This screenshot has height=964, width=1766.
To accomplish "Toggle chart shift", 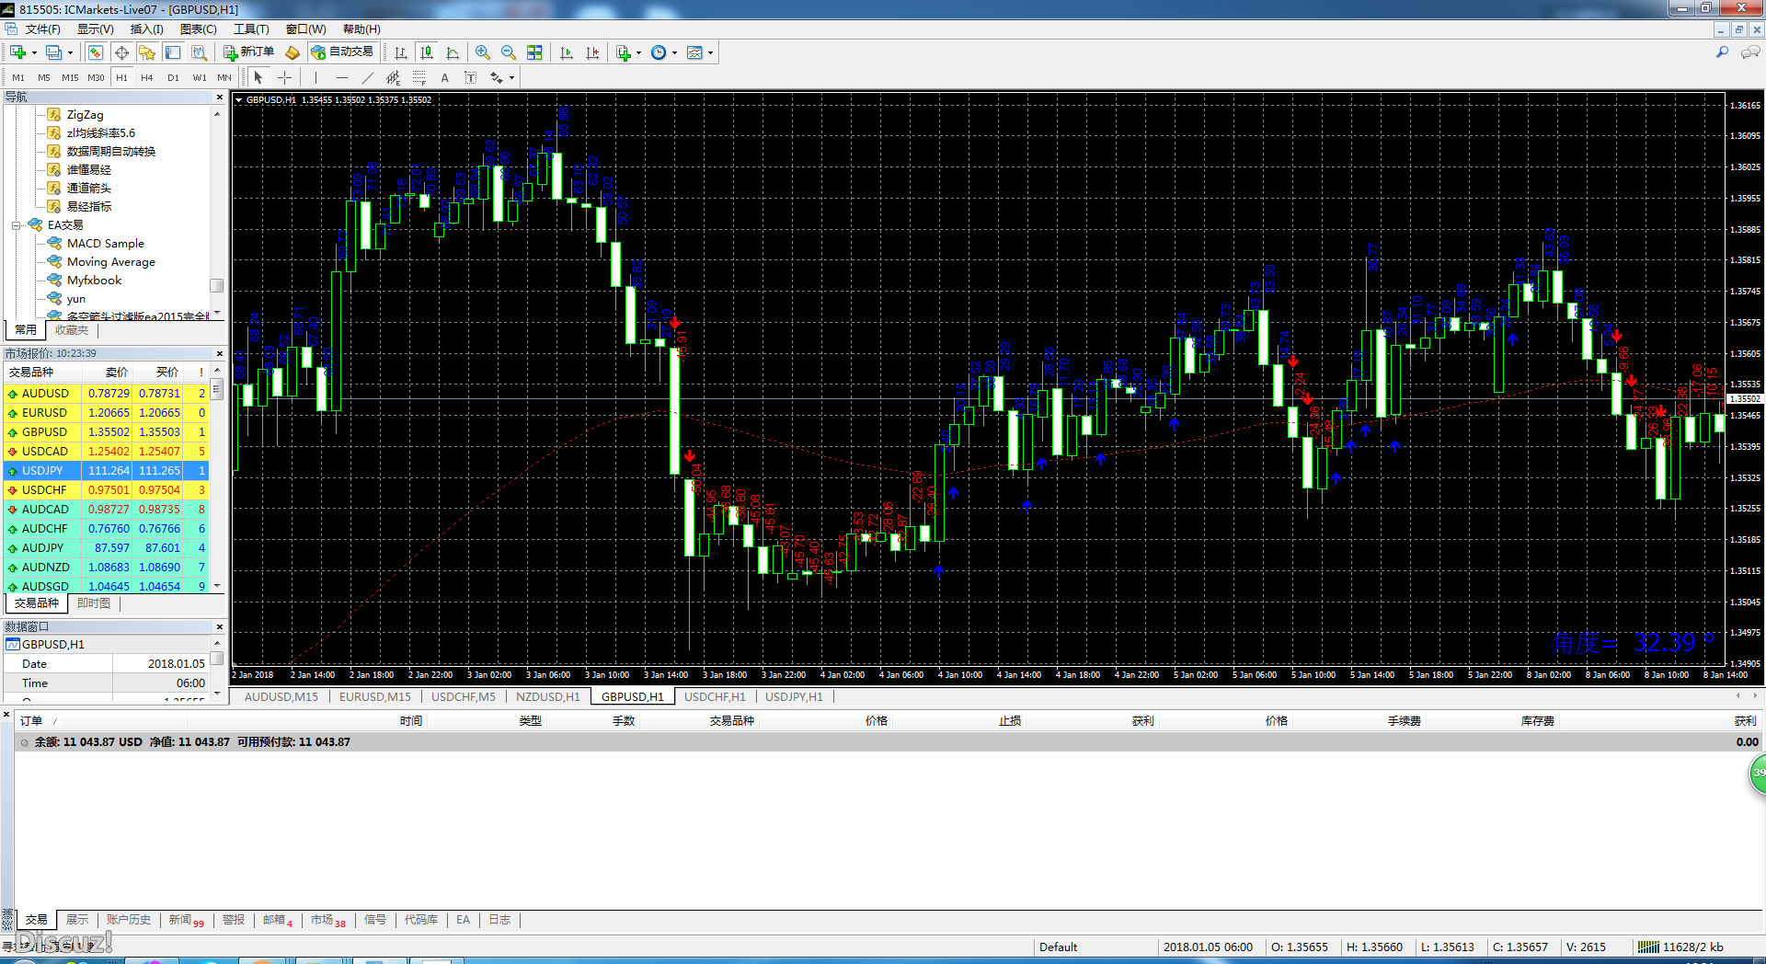I will (x=592, y=52).
